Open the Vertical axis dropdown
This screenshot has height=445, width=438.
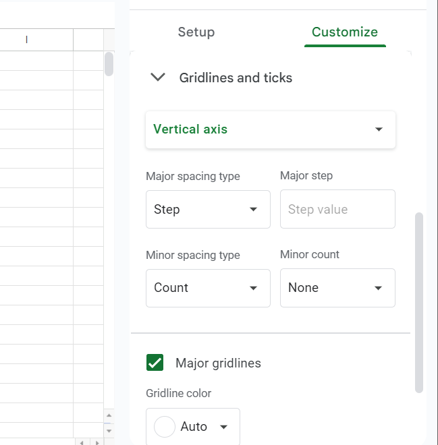tap(271, 129)
